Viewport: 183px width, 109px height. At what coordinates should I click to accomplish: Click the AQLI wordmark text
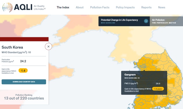23,7
